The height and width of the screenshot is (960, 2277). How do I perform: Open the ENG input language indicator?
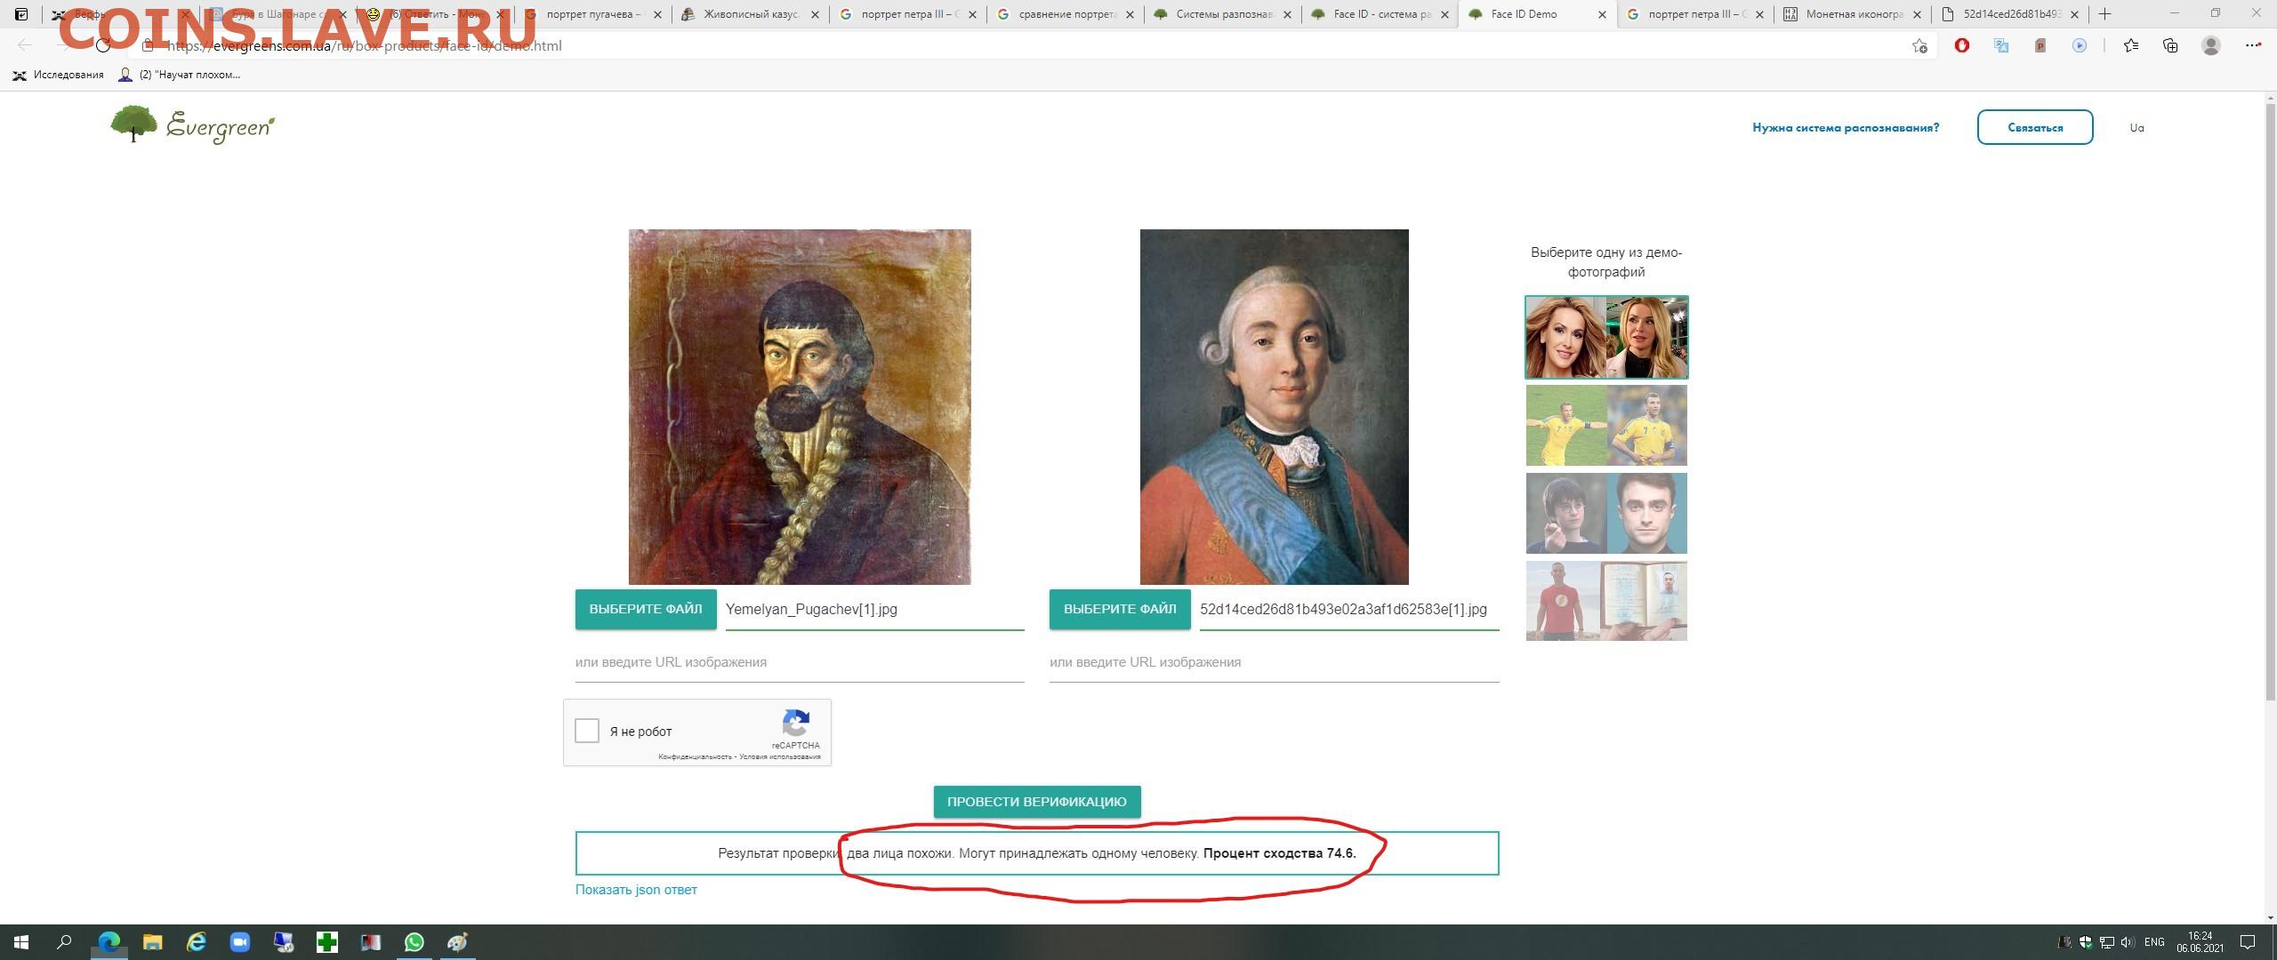tap(2154, 942)
